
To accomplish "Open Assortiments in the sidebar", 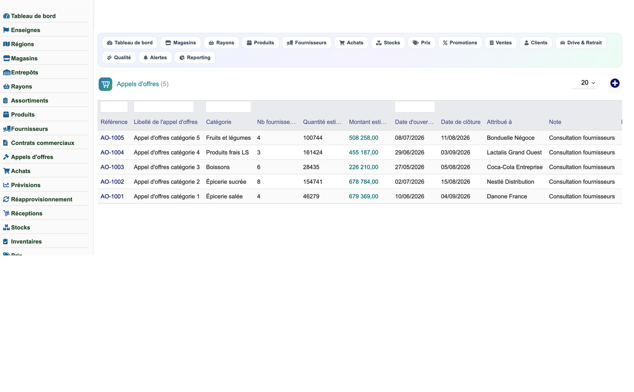I will click(25, 101).
